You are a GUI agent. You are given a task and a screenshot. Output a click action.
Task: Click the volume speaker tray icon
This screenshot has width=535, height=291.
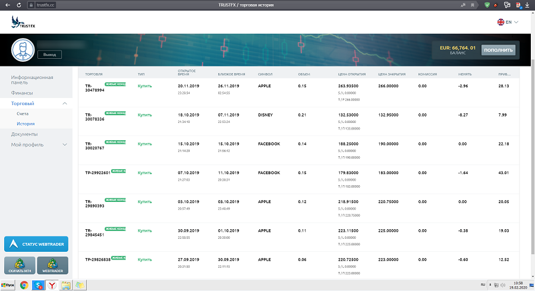click(502, 285)
